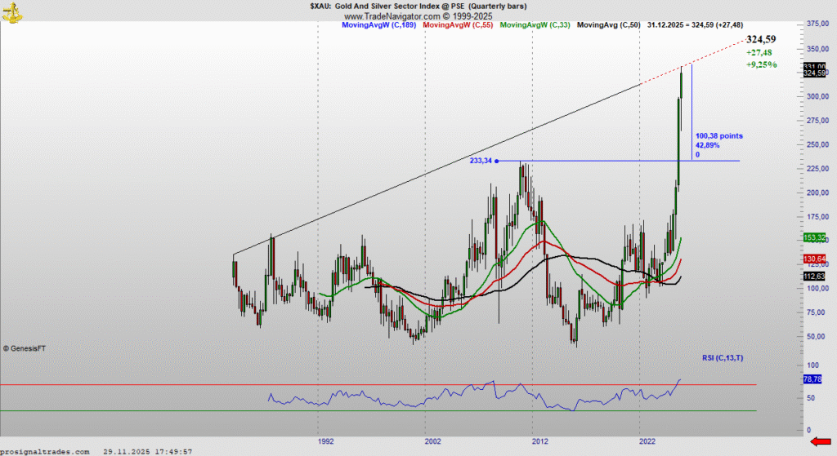
Task: Click the green 153,32 moving average price tag
Action: click(814, 237)
